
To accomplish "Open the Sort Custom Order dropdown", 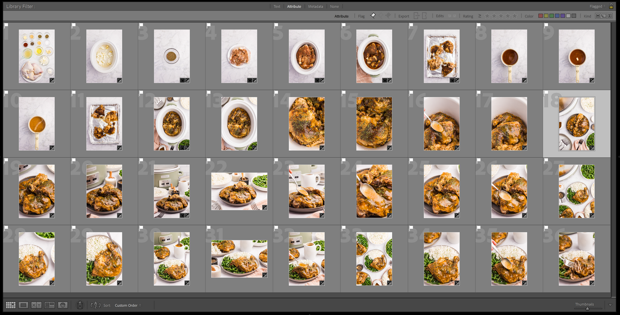I will (x=127, y=305).
